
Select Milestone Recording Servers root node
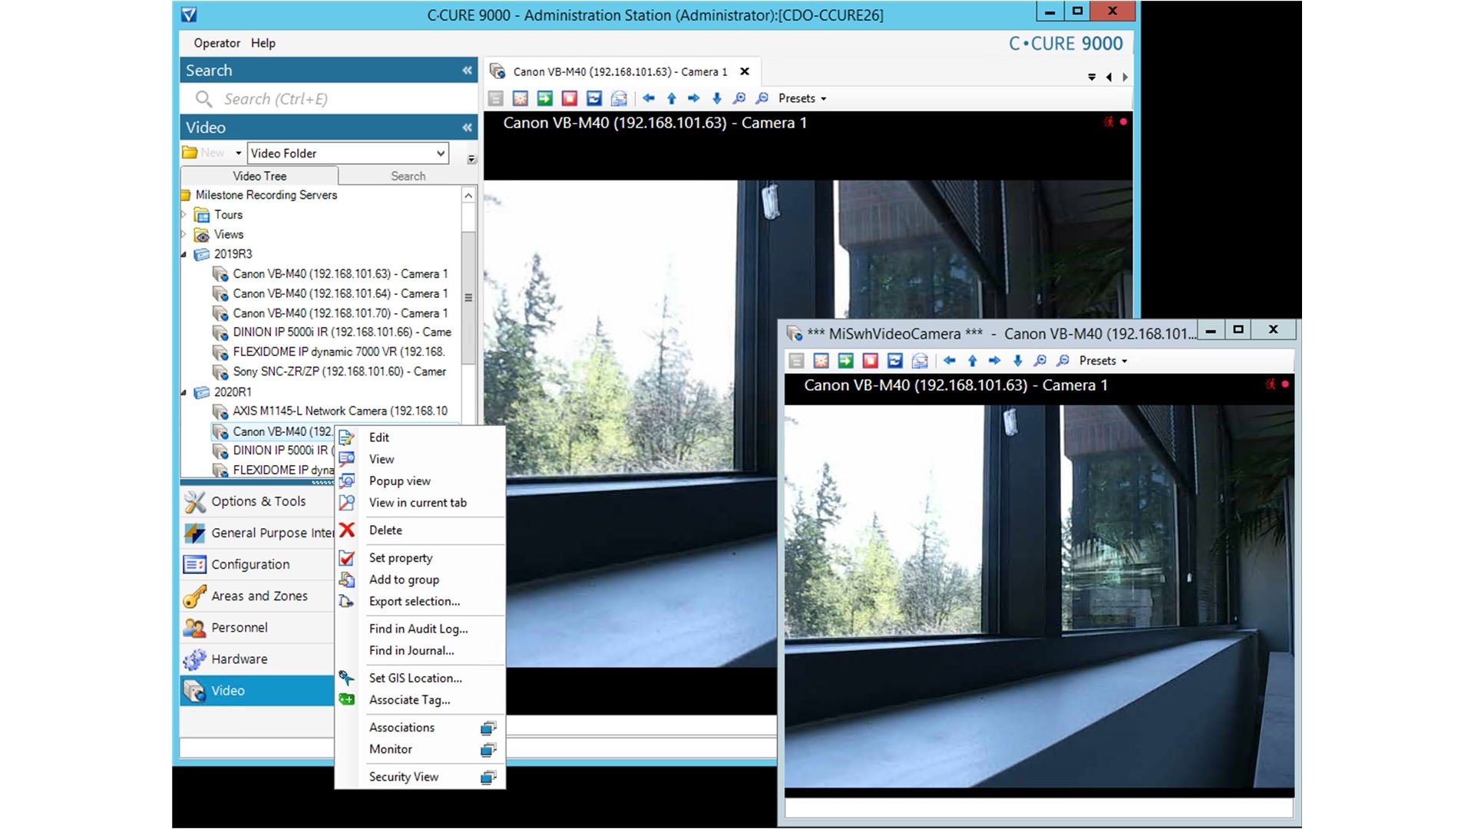tap(266, 195)
